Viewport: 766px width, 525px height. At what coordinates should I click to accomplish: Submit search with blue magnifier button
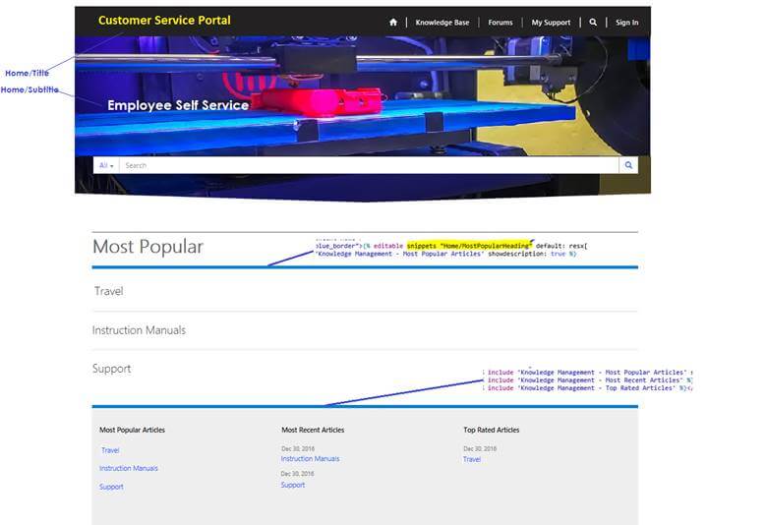[x=628, y=165]
